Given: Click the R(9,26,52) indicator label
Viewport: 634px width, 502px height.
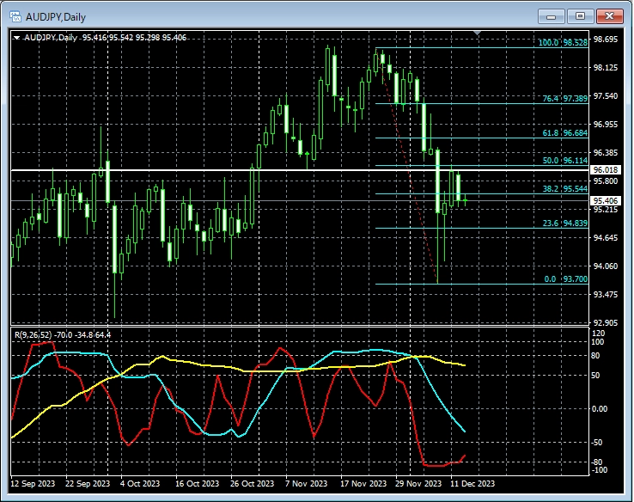Looking at the screenshot, I should click(63, 335).
